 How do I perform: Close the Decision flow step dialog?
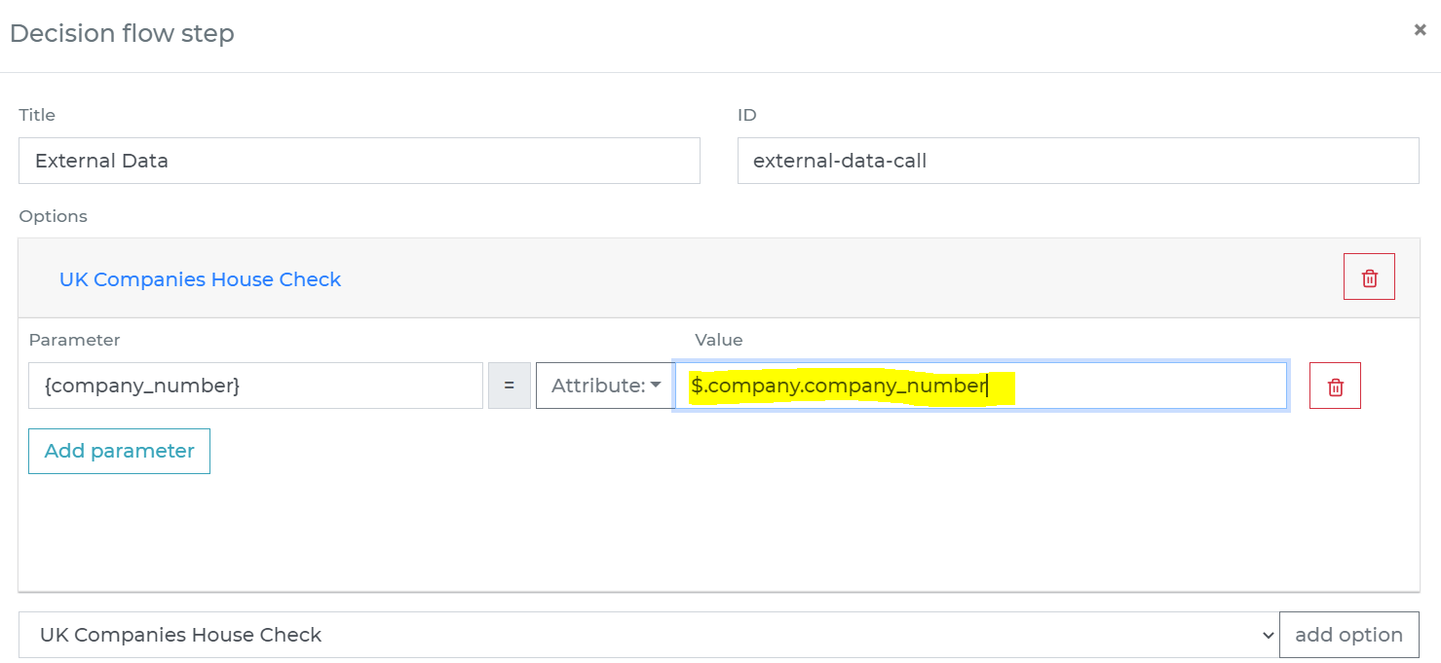point(1420,30)
